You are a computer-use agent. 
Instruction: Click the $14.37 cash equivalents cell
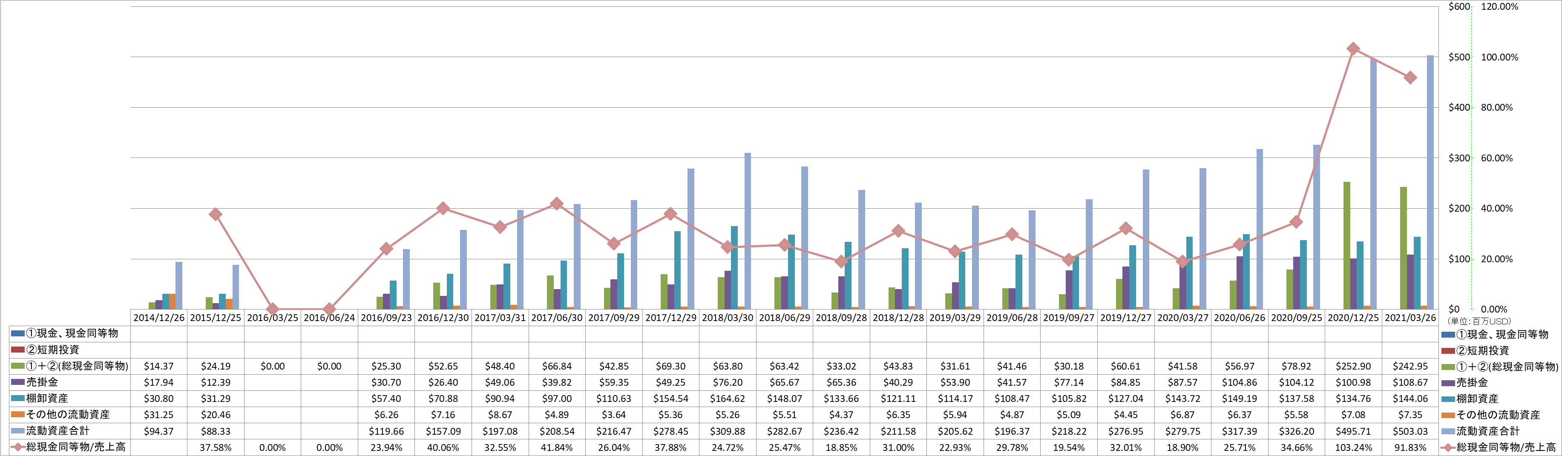(x=159, y=366)
